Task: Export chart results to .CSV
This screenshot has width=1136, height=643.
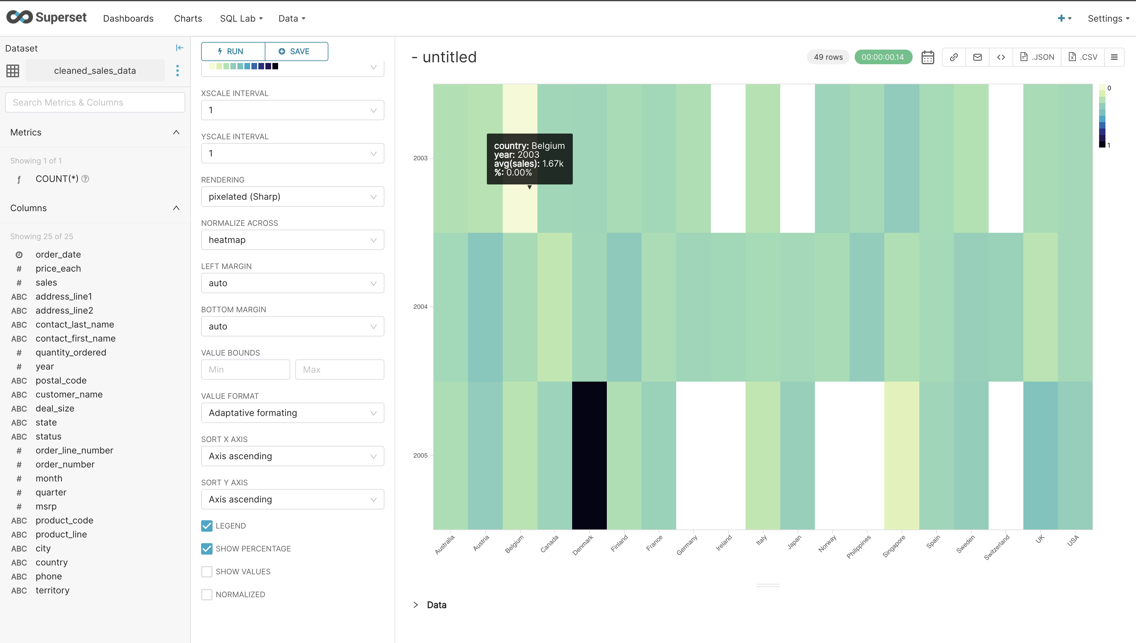Action: click(x=1083, y=57)
